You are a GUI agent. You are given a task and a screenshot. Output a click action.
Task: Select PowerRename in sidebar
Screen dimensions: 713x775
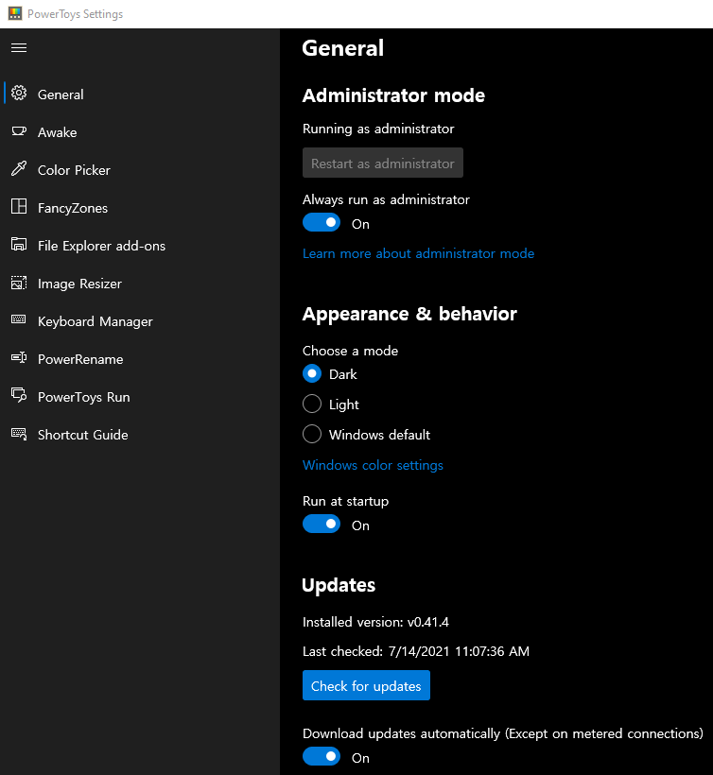[140, 359]
